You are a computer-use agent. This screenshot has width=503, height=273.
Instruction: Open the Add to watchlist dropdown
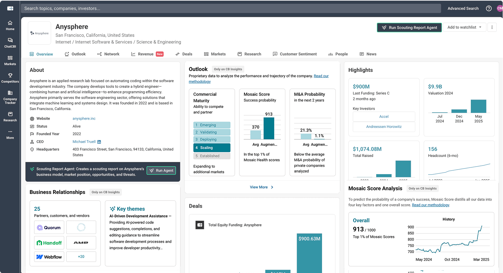tap(465, 27)
